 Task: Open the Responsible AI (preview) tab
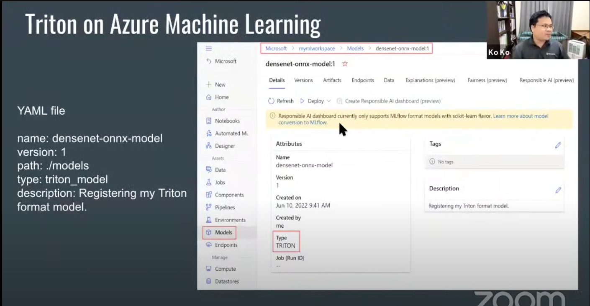546,80
